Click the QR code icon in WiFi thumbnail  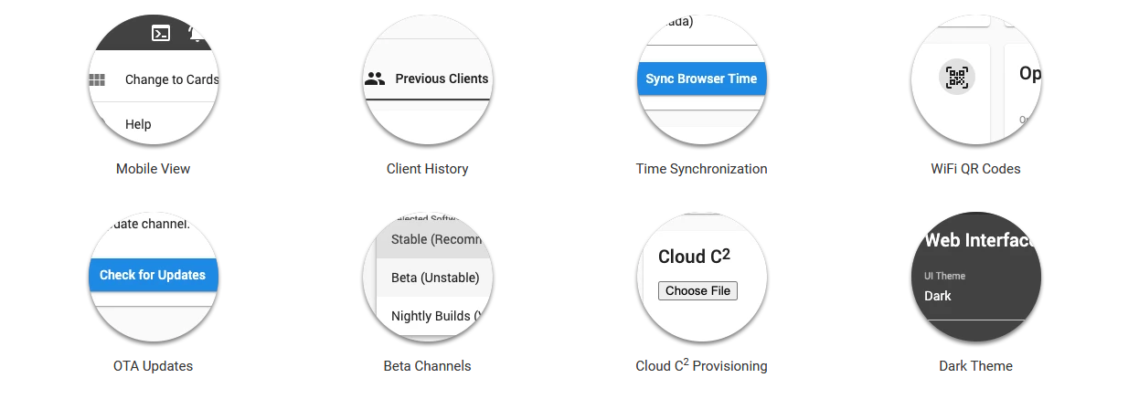click(957, 78)
